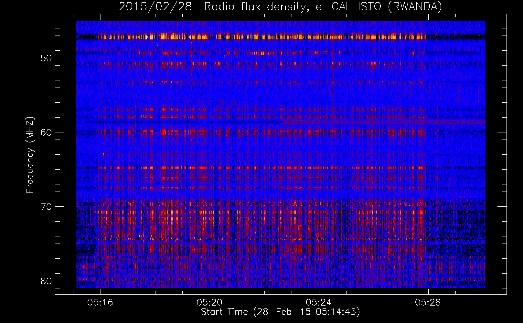
Task: Click the 05:20 time axis label
Action: click(x=209, y=302)
